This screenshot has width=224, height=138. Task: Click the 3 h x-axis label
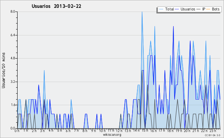point(43,131)
